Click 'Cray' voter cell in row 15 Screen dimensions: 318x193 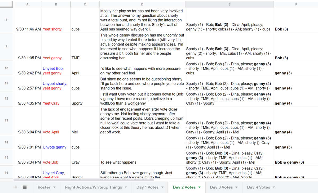point(85,158)
